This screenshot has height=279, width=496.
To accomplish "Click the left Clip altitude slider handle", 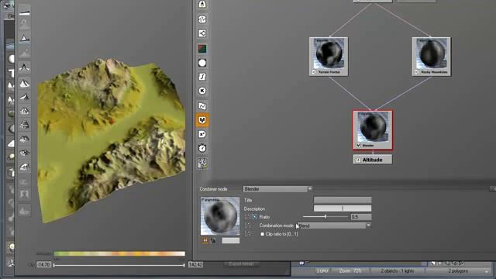I will 53,265.
